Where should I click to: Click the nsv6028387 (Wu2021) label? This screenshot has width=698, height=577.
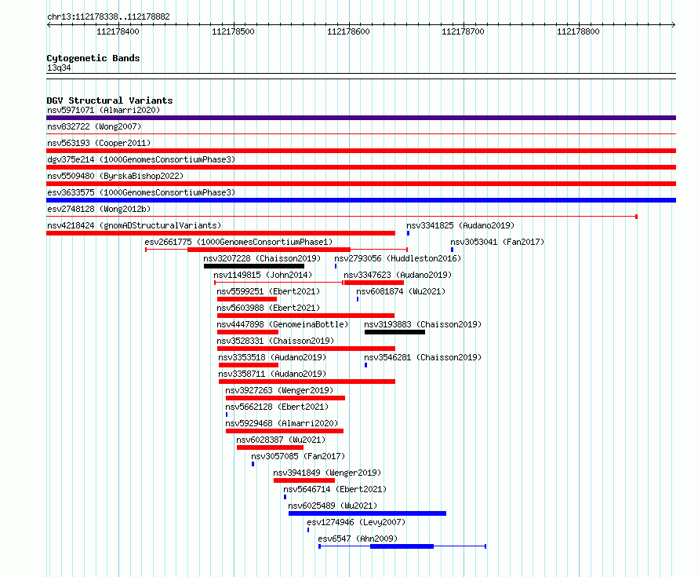(x=281, y=440)
